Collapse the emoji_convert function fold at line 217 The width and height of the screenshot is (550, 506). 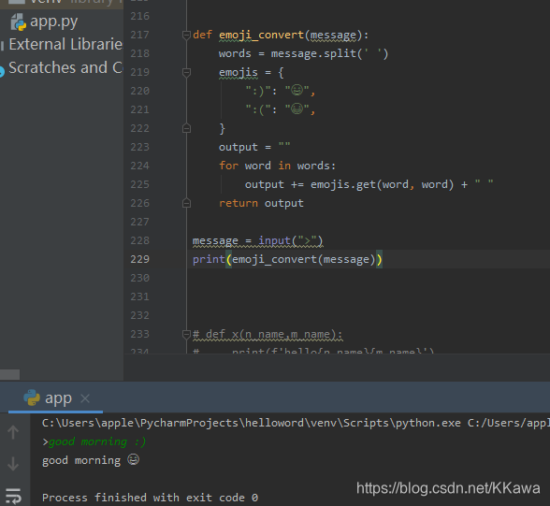tap(186, 35)
